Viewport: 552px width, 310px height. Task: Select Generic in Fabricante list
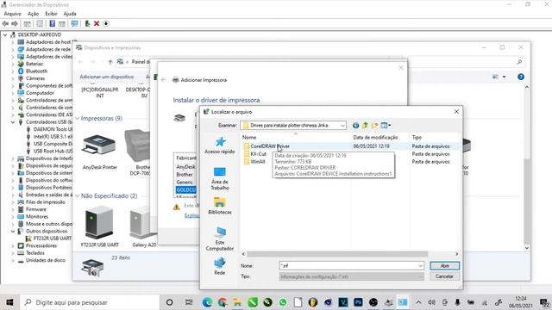[185, 183]
